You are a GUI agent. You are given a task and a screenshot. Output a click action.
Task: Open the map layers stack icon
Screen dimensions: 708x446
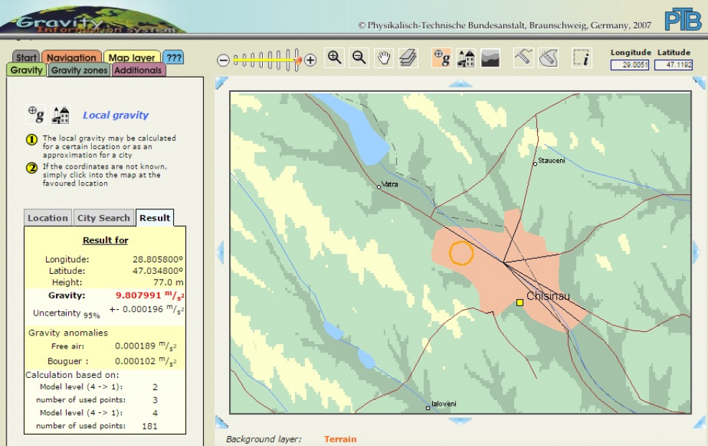409,59
